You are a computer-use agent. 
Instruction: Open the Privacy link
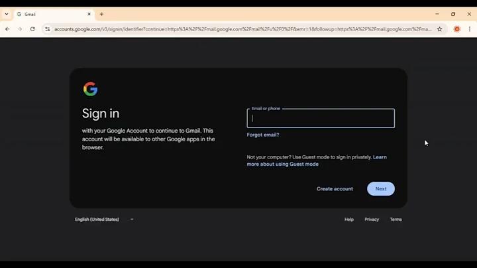[372, 220]
